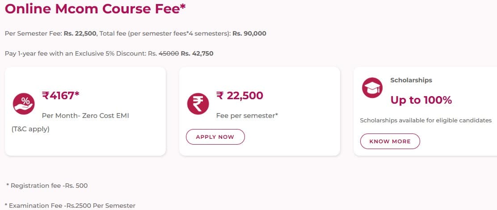Image resolution: width=497 pixels, height=210 pixels.
Task: Select the "Per Month- Zero Cost EMI" text
Action: tap(81, 116)
